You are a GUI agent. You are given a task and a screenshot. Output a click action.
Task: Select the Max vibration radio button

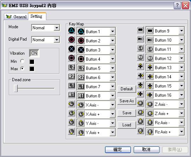(x=22, y=68)
